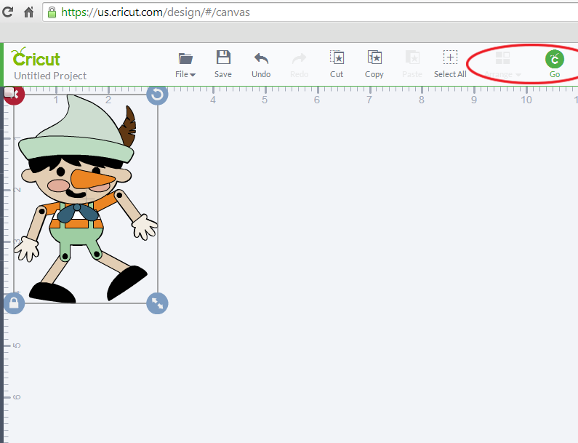The width and height of the screenshot is (578, 443).
Task: Undo the last action
Action: pyautogui.click(x=261, y=64)
